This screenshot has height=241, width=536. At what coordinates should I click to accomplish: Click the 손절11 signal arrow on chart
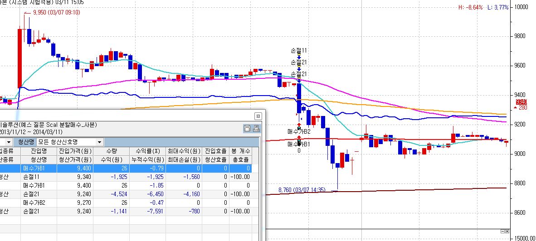click(x=299, y=56)
